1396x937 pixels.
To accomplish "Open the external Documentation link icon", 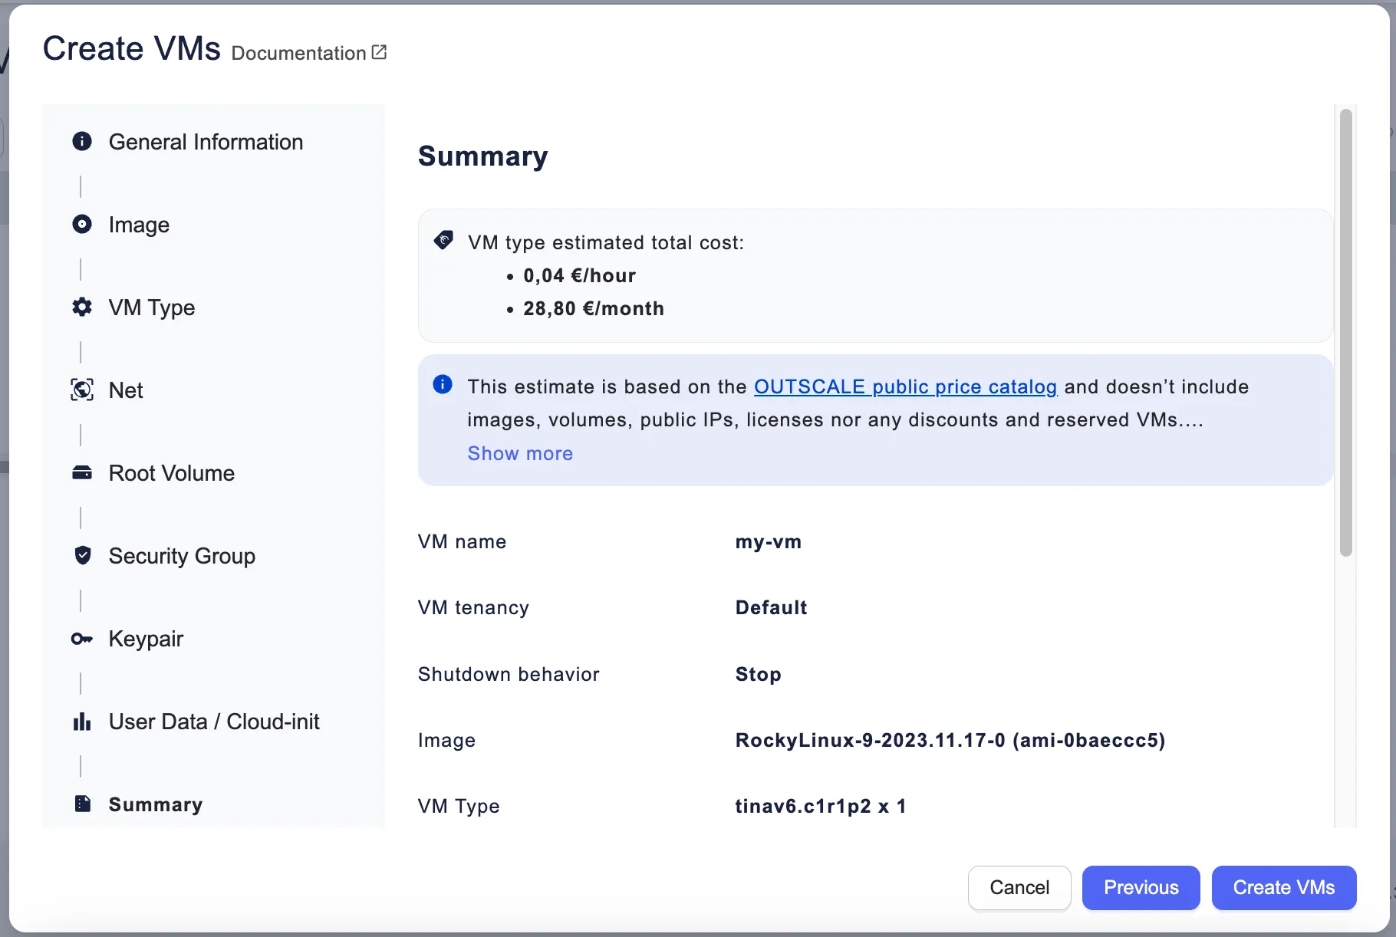I will point(379,52).
